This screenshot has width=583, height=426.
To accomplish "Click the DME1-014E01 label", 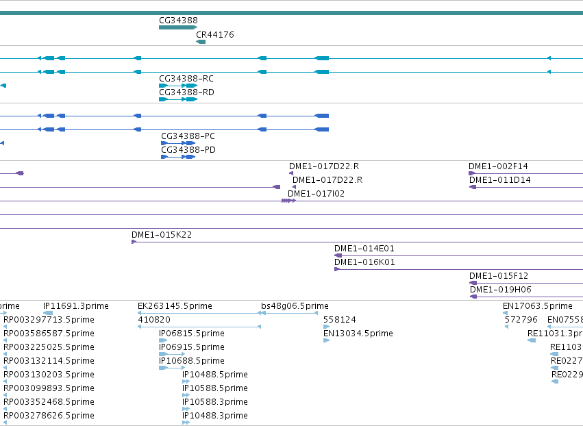I will click(364, 249).
